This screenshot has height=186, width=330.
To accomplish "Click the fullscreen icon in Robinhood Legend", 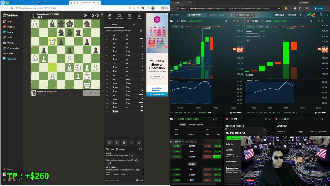I will pyautogui.click(x=326, y=15).
